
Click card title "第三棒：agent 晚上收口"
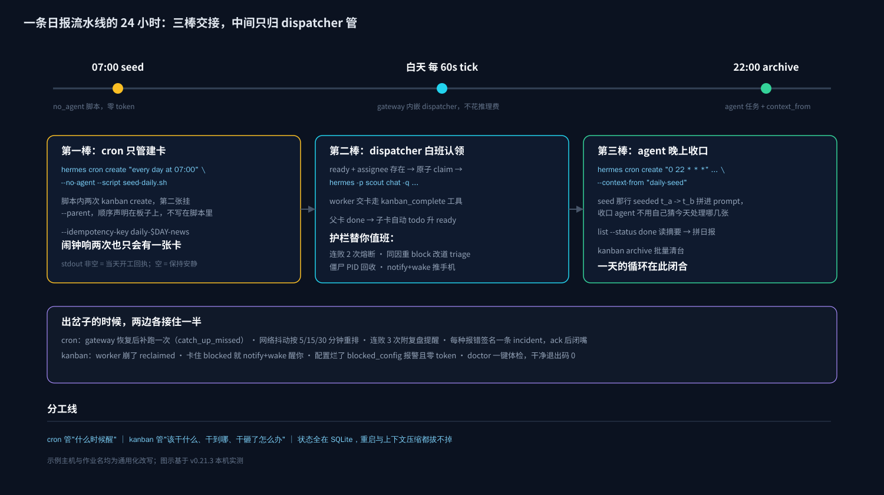click(x=653, y=151)
